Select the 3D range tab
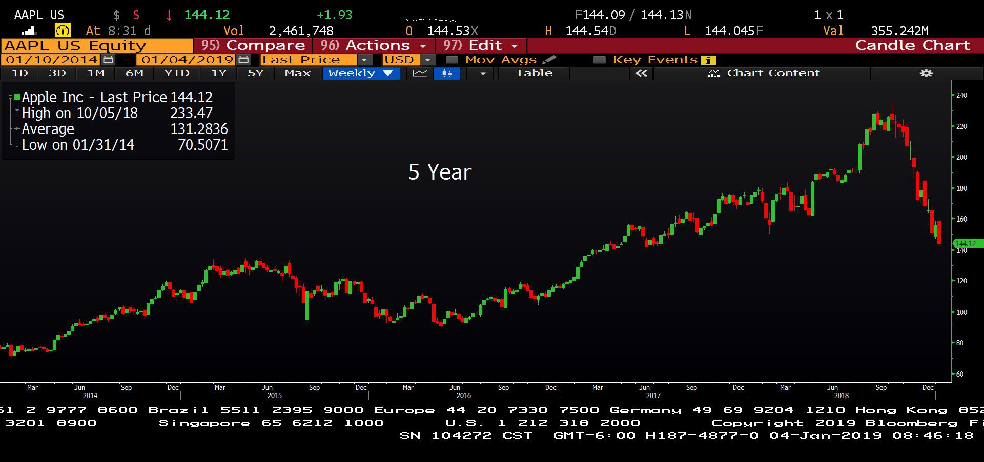 point(57,73)
